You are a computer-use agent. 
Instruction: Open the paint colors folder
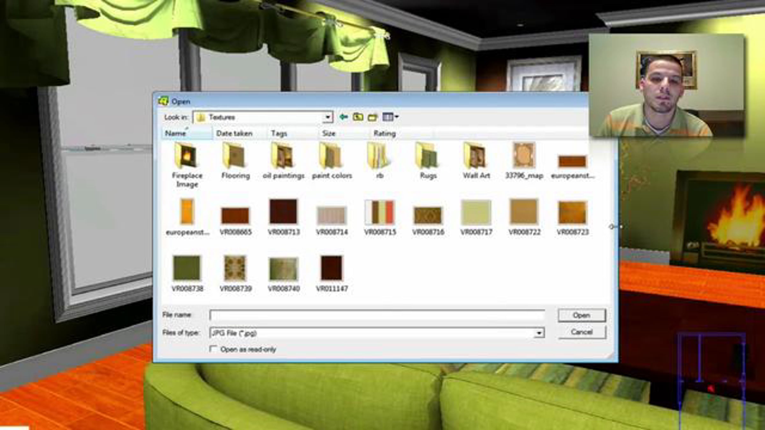click(331, 156)
